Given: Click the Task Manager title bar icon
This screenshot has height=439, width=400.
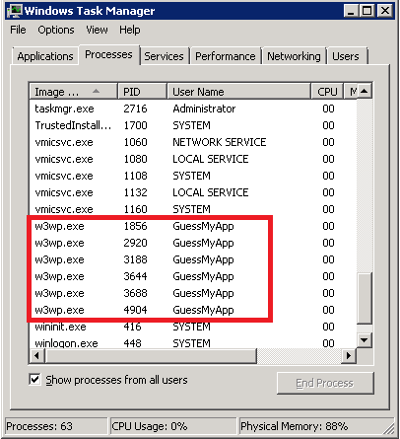Looking at the screenshot, I should click(15, 11).
